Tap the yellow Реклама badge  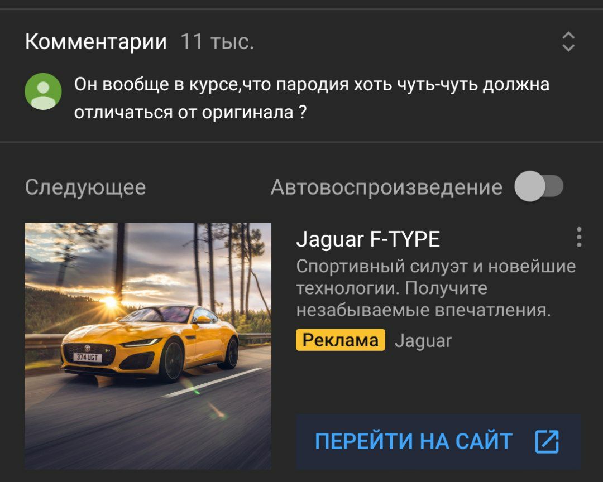coord(341,340)
